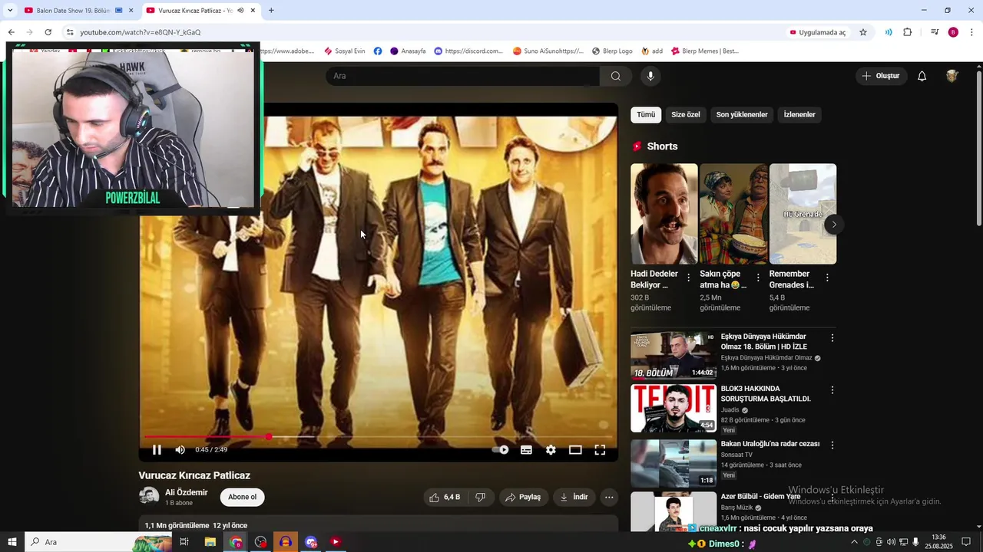
Task: Dislike the video thumbs-down button
Action: click(x=480, y=497)
